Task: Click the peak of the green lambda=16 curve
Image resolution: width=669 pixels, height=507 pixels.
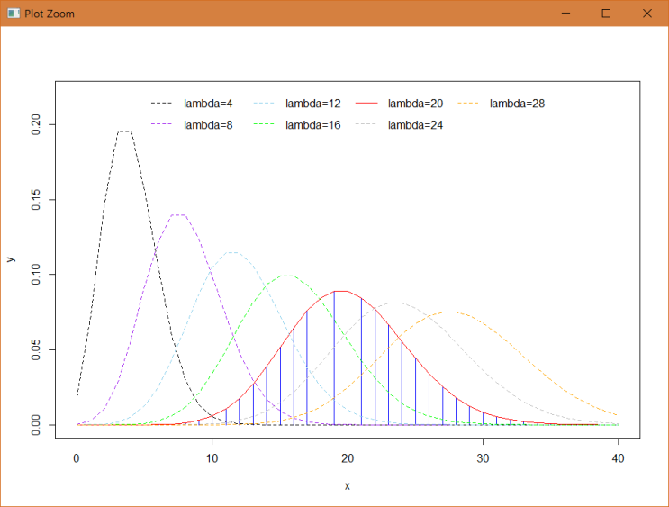Action: [286, 276]
